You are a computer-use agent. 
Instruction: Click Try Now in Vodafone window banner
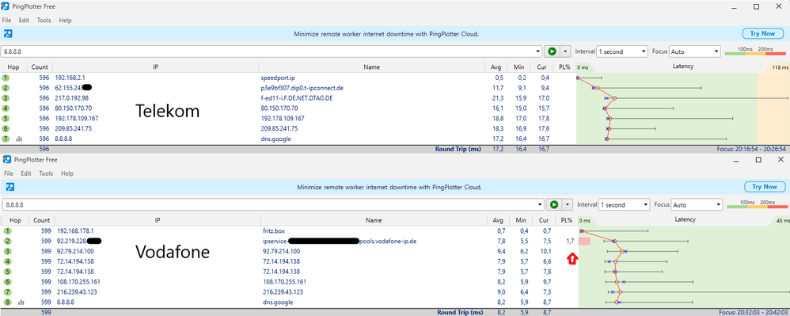coord(765,186)
